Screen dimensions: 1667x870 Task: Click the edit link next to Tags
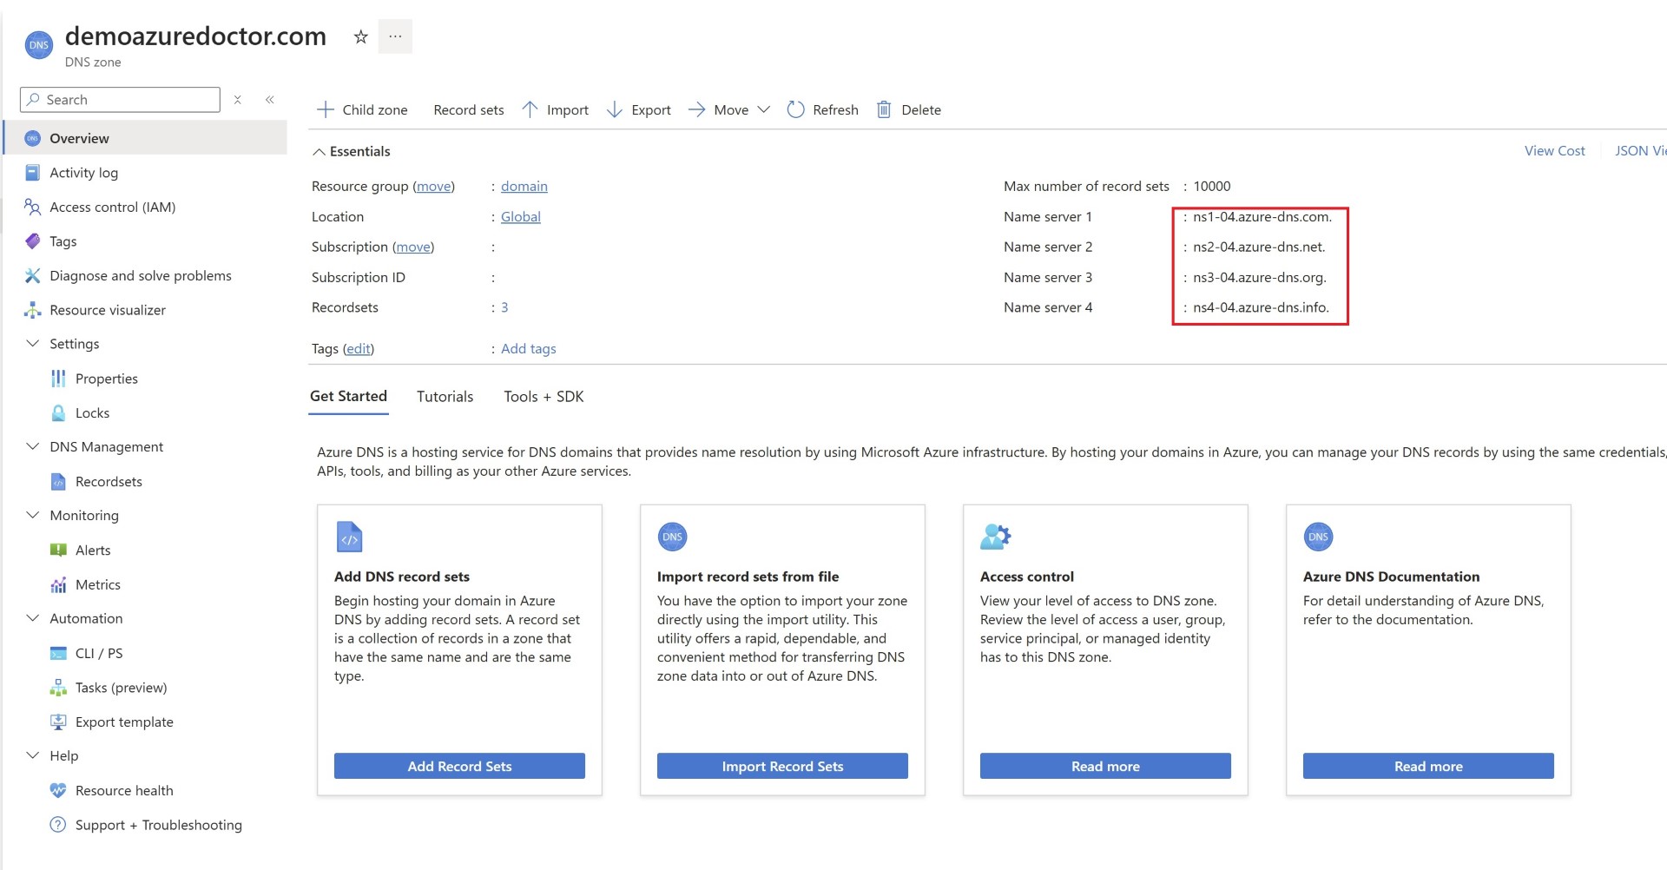point(359,349)
